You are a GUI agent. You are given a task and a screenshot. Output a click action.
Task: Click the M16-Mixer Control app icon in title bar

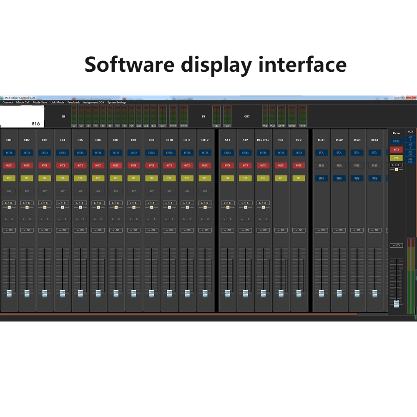point(2,98)
